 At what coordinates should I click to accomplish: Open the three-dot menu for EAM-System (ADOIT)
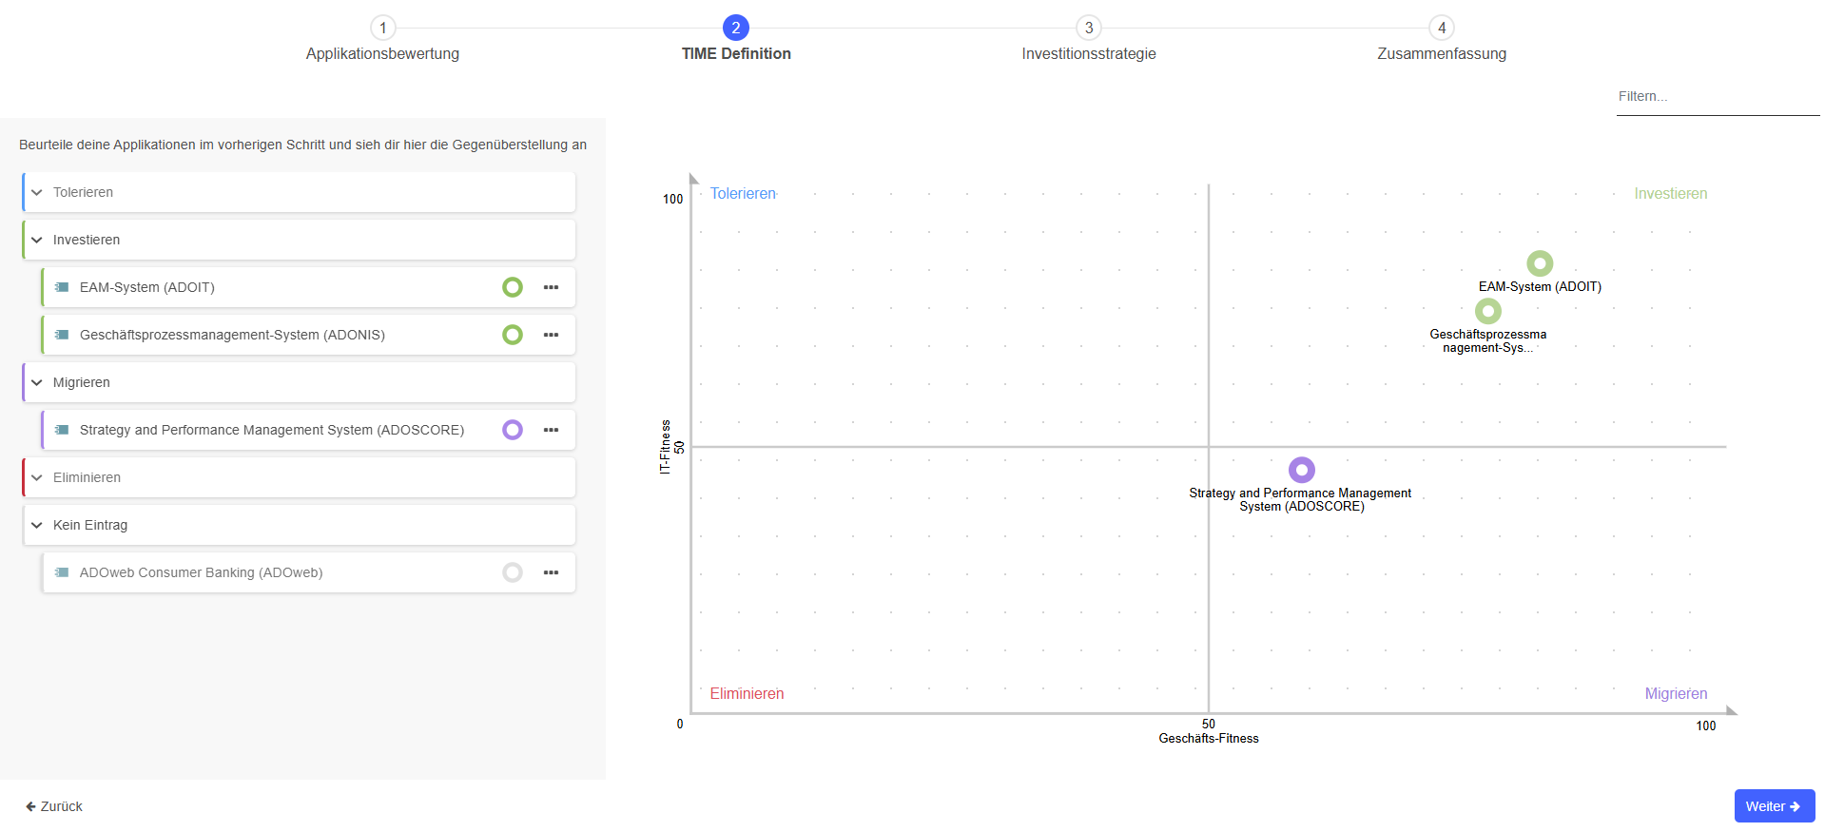(x=551, y=287)
